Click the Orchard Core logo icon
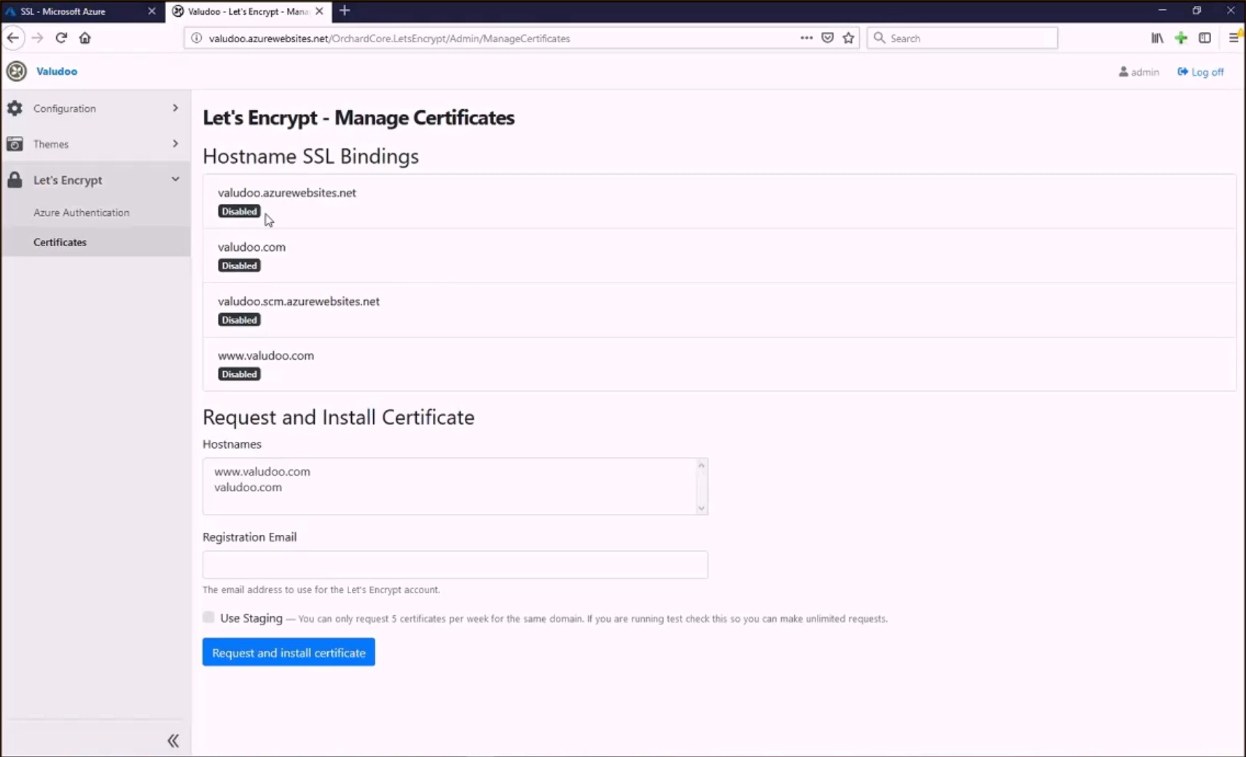This screenshot has width=1246, height=757. 16,71
